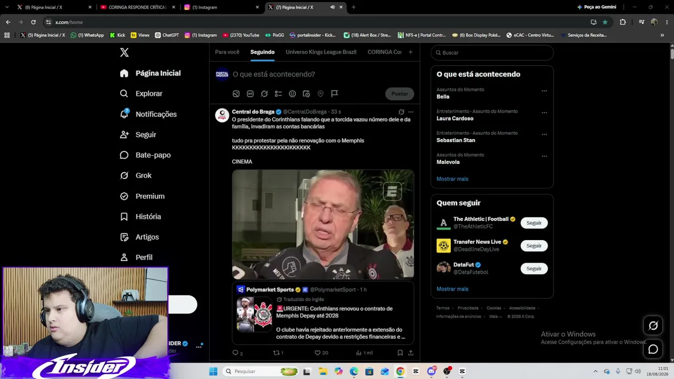Click Mostrar mais under Quem seguir
The height and width of the screenshot is (379, 674).
pos(452,289)
